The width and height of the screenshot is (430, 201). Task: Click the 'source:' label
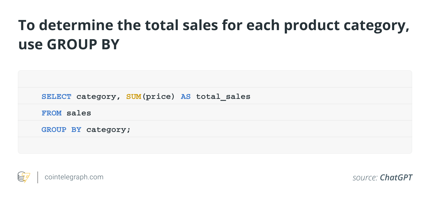365,178
